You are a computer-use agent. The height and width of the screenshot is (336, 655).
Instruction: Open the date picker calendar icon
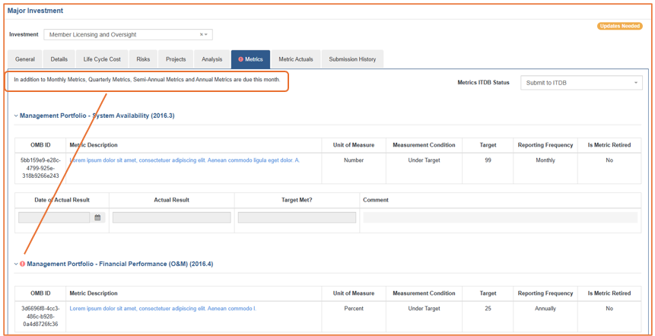[x=97, y=217]
